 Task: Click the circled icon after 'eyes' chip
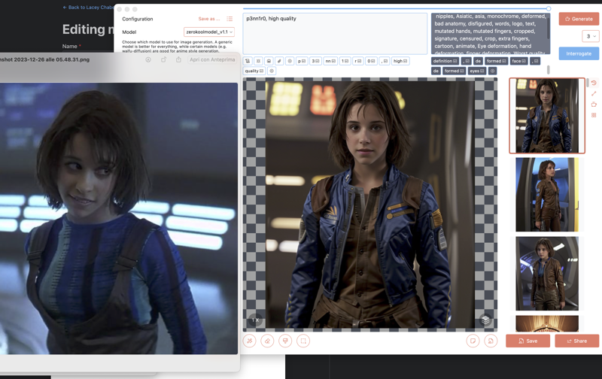(x=493, y=71)
